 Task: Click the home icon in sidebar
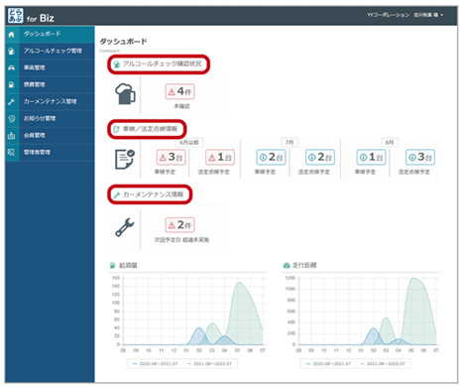(x=11, y=35)
